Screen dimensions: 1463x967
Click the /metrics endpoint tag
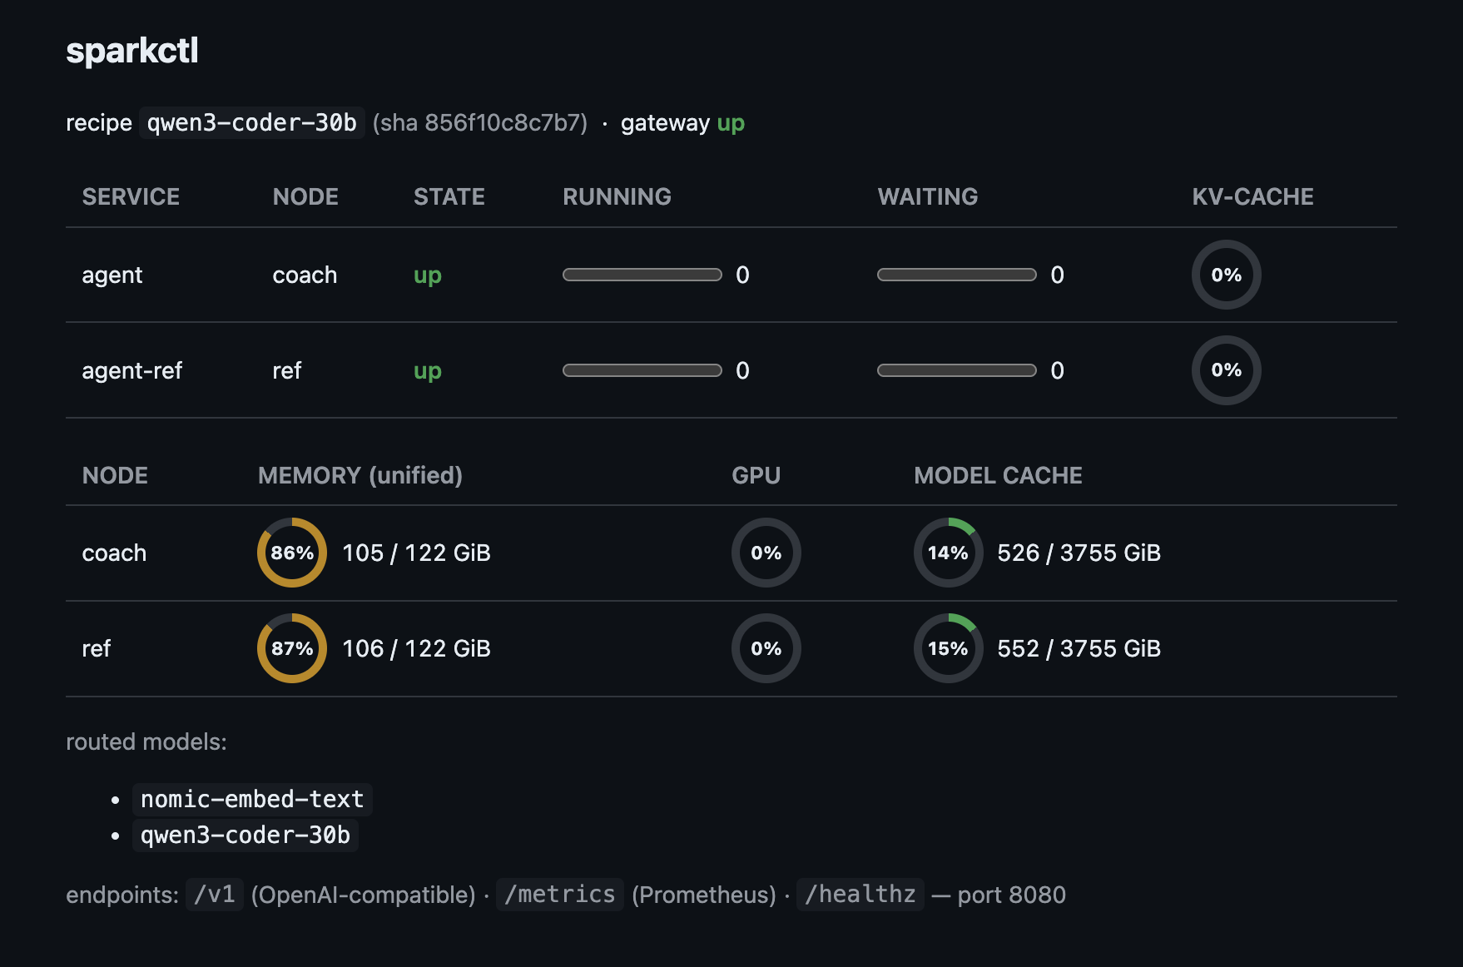tap(560, 895)
